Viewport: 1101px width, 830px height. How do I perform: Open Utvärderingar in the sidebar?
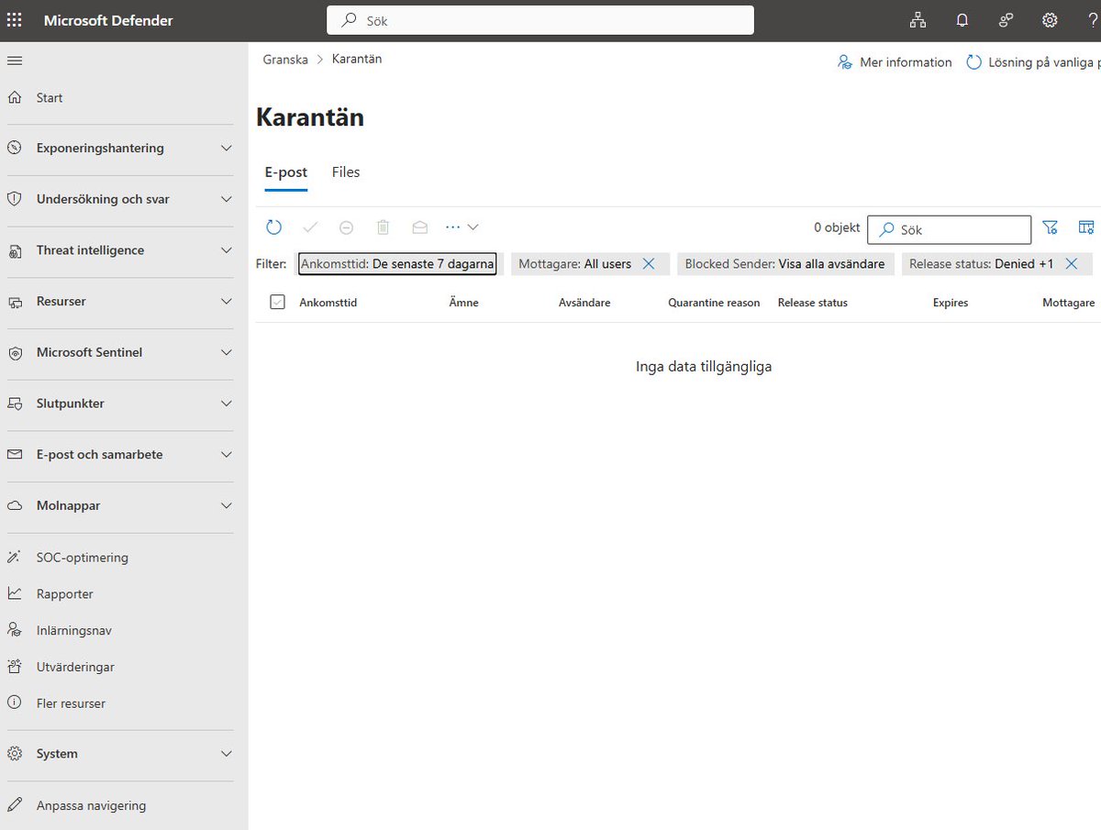click(75, 667)
